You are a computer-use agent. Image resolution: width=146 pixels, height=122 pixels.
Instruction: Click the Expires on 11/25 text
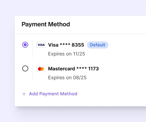(x=66, y=54)
